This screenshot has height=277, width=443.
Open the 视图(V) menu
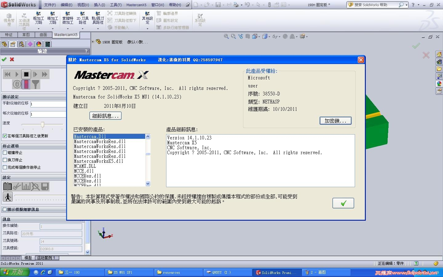(x=83, y=5)
